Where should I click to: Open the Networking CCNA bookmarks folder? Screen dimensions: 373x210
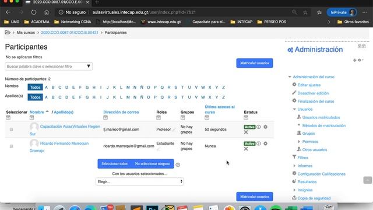click(x=72, y=22)
